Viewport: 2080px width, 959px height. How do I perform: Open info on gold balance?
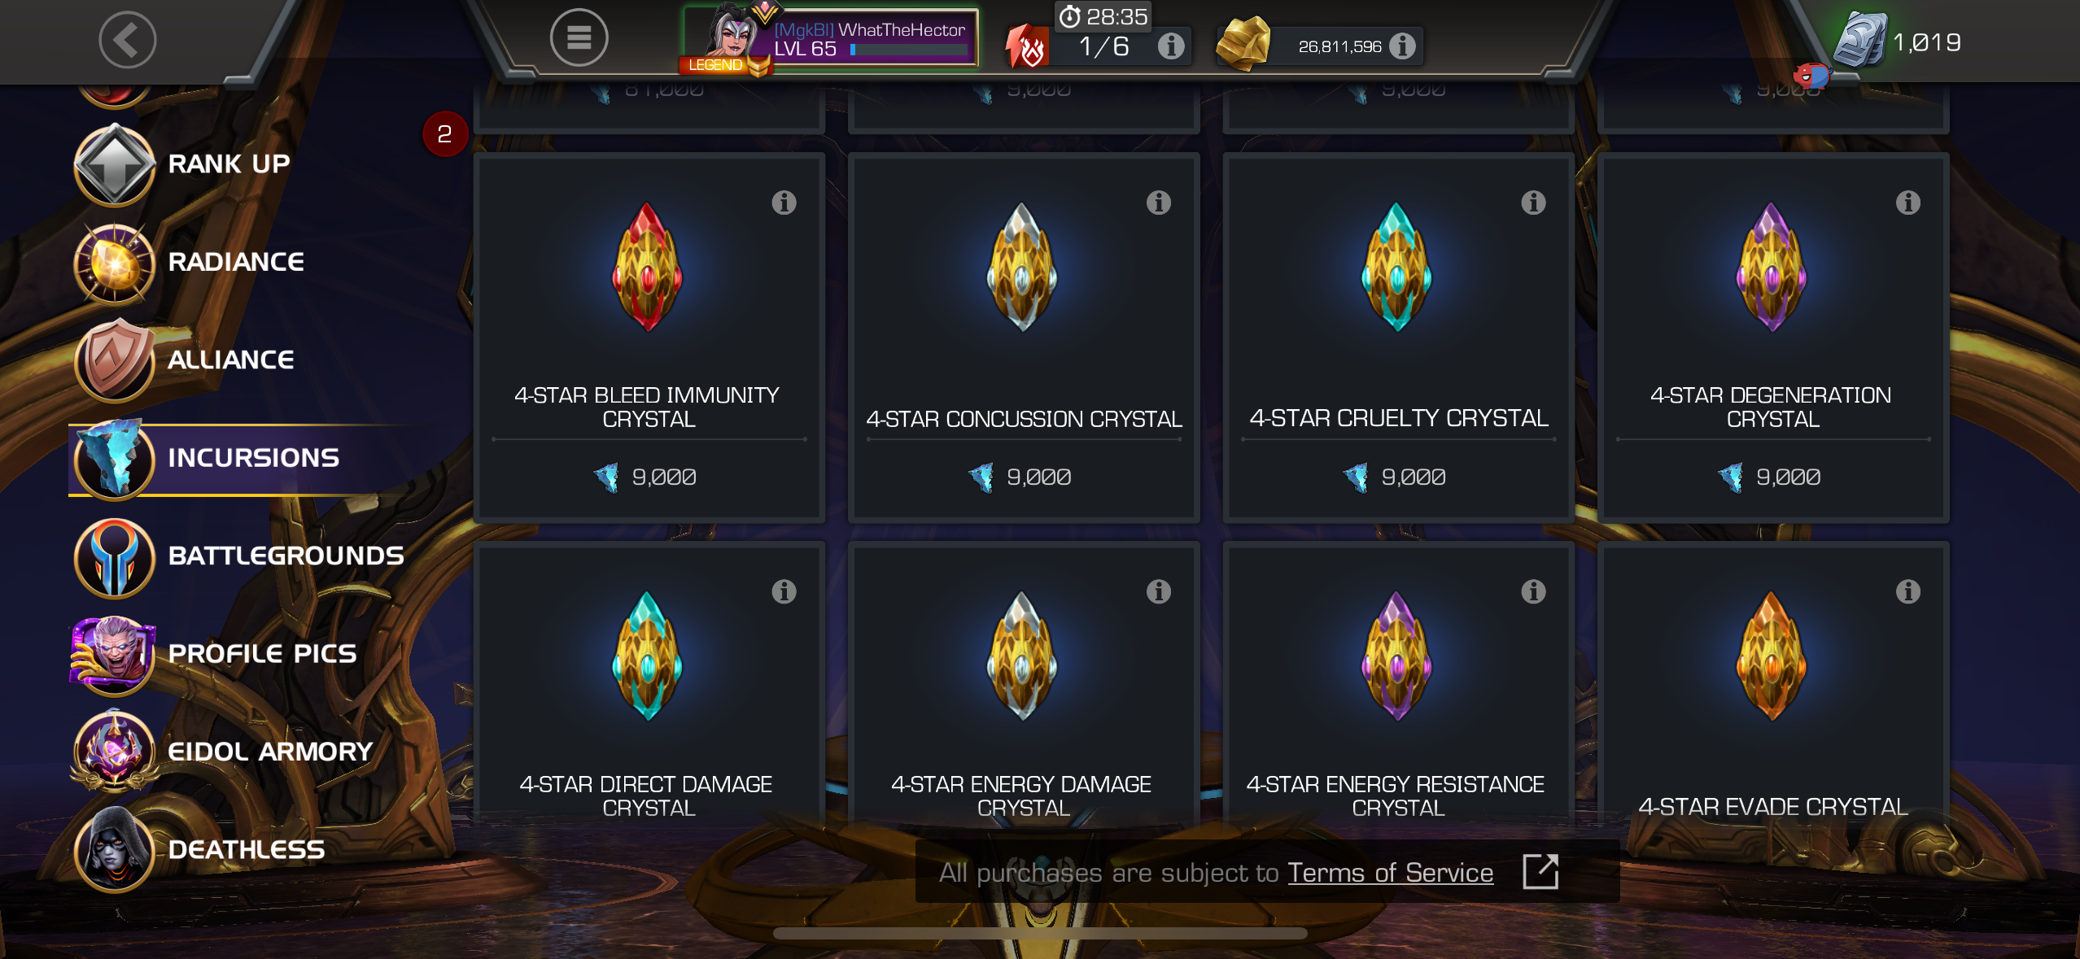pyautogui.click(x=1401, y=46)
